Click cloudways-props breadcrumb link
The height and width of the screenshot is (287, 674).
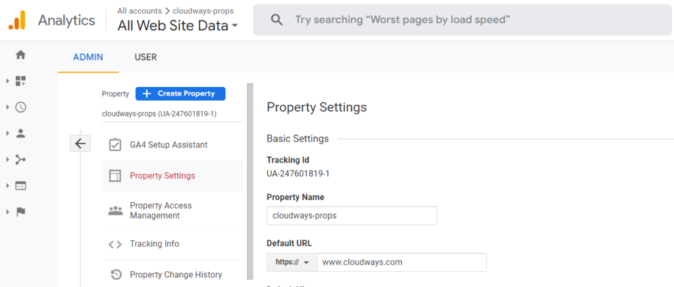pyautogui.click(x=203, y=11)
